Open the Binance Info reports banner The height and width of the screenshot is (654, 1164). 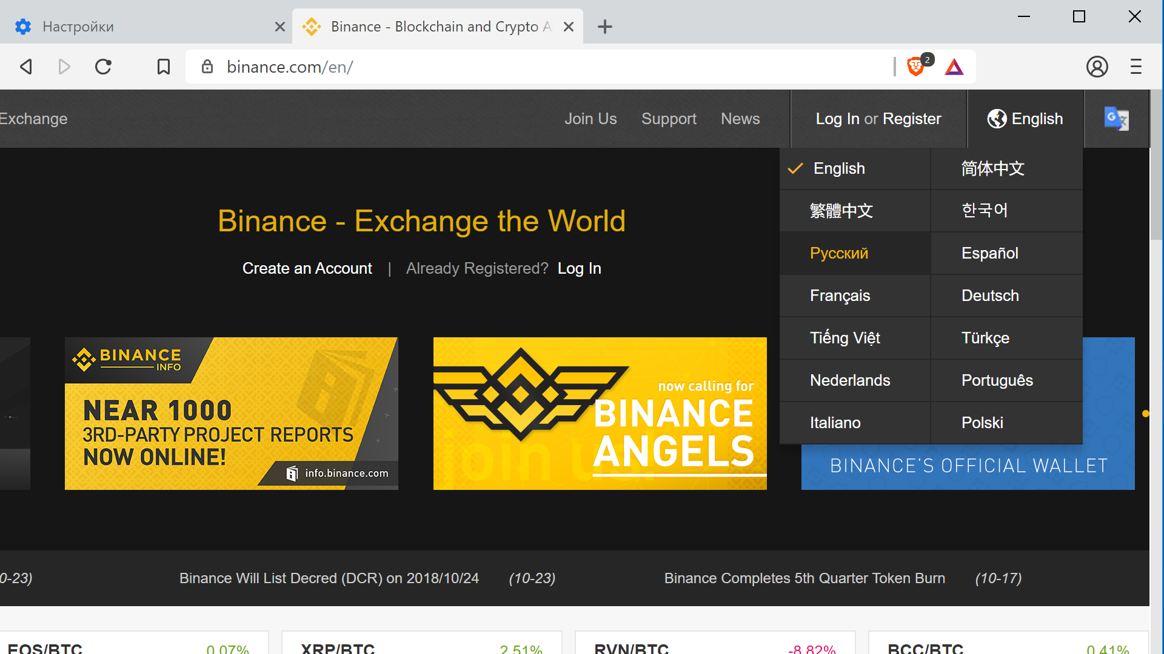[x=232, y=414]
